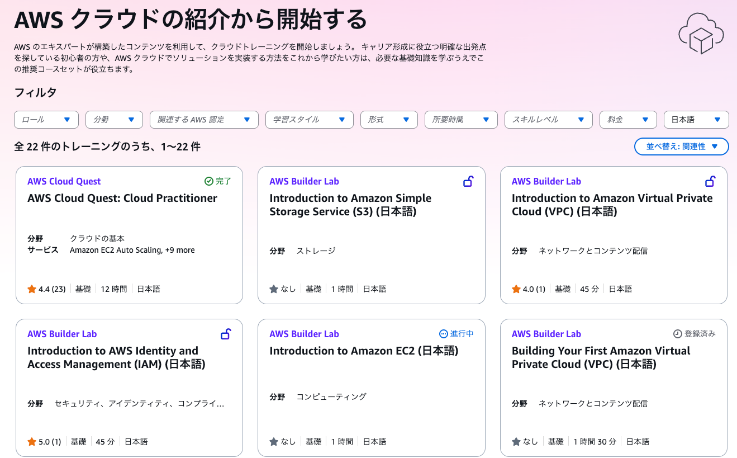Open Introduction to Amazon EC2 (日本語) title
737x458 pixels.
(364, 351)
